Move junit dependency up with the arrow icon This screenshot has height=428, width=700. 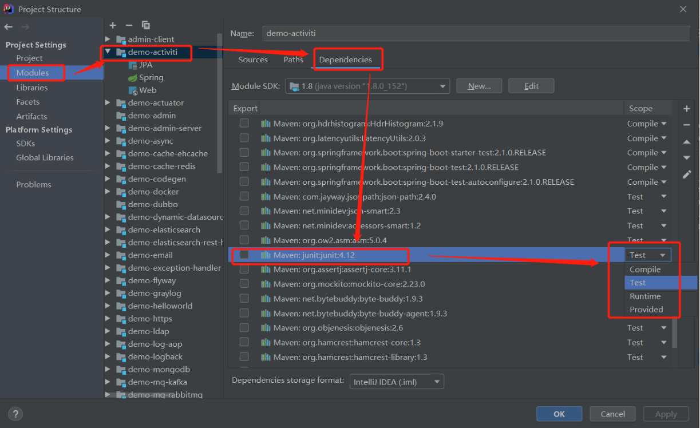tap(686, 141)
